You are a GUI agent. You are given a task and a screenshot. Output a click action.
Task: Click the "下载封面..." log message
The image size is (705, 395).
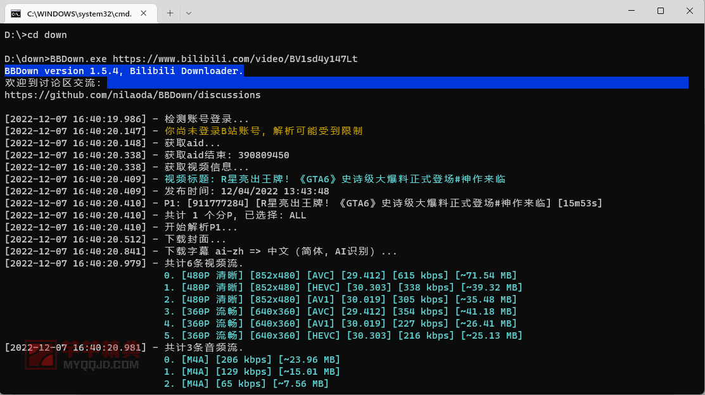point(195,239)
